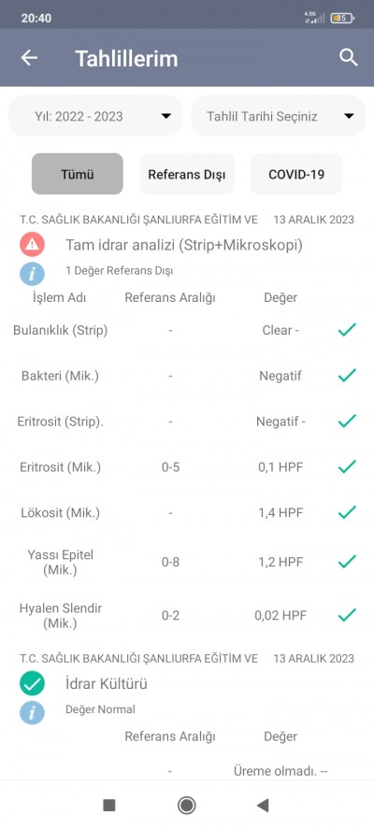This screenshot has width=374, height=830.
Task: Tap checkmark for Eritrosit (Mik.) row
Action: (347, 466)
